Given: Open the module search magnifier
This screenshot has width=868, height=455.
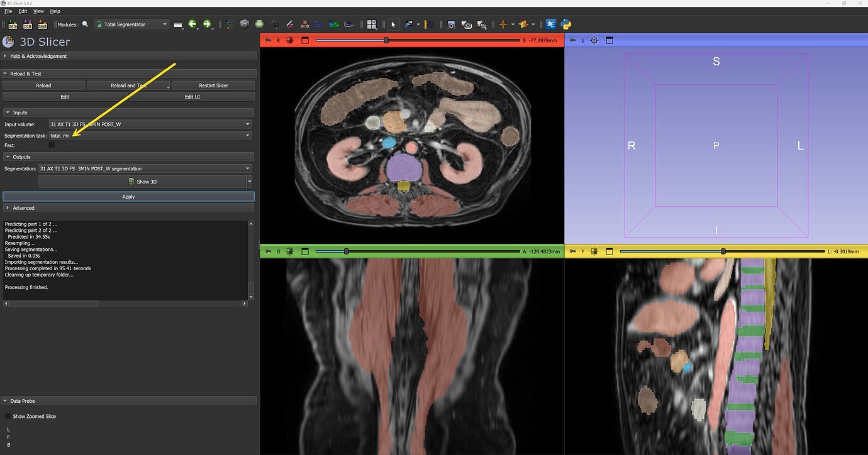Looking at the screenshot, I should point(85,25).
